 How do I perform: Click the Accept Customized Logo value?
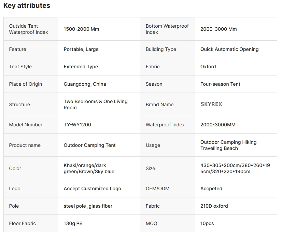pos(93,189)
